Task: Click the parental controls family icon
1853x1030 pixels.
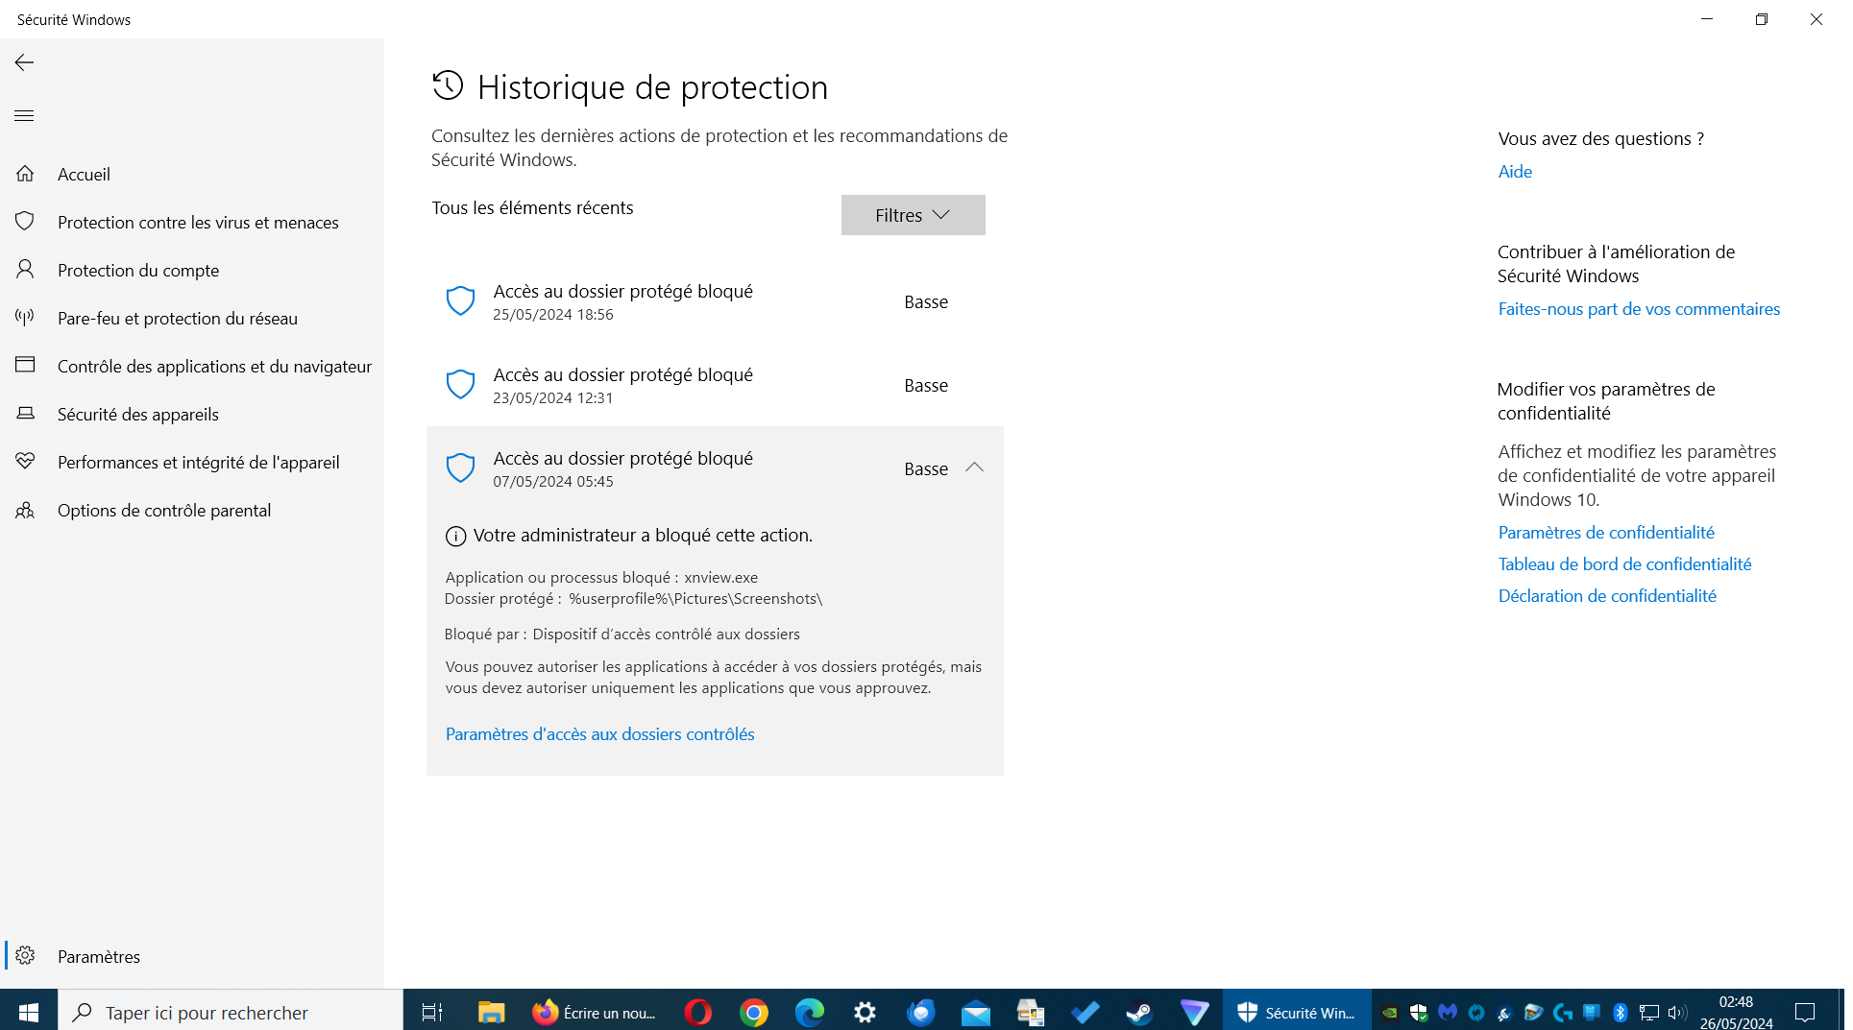Action: [25, 510]
